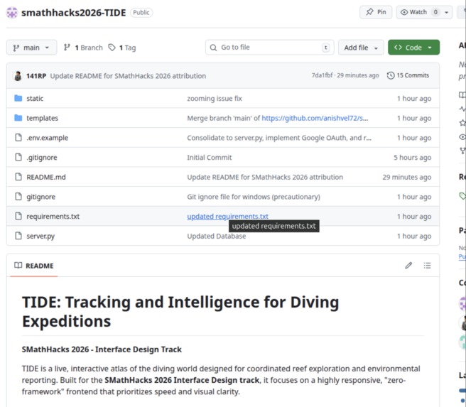Select the README tab
This screenshot has width=466, height=407.
point(34,266)
